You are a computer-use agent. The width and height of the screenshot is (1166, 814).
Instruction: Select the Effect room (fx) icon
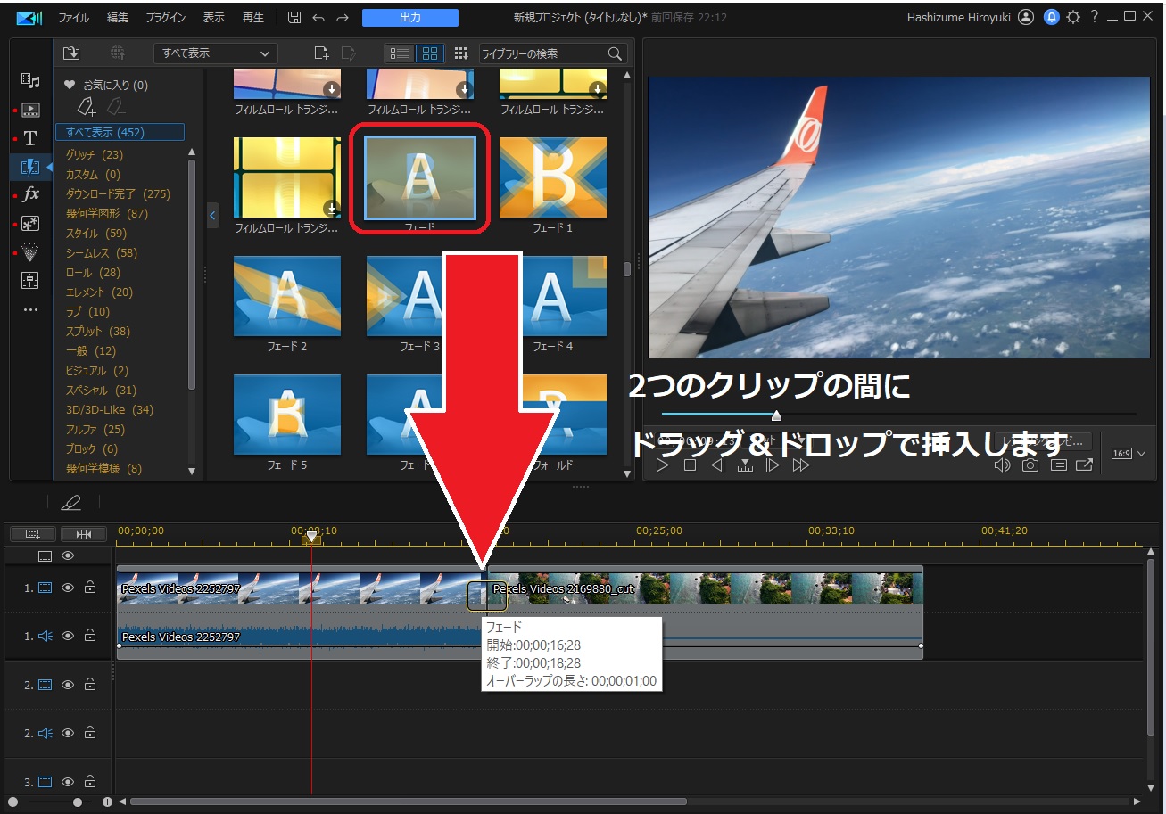[x=30, y=194]
